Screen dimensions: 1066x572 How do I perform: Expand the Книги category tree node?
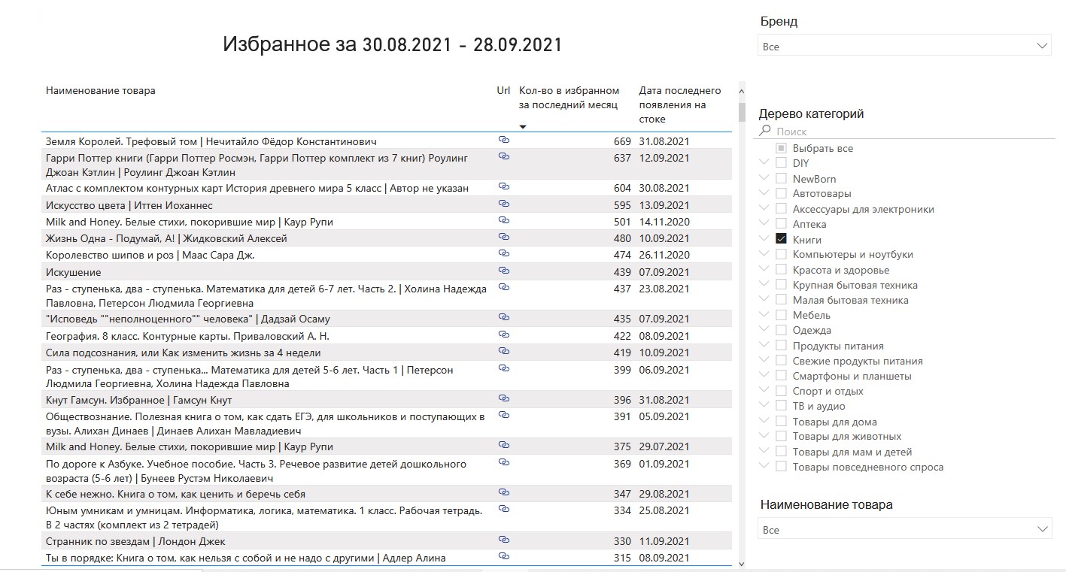point(764,239)
